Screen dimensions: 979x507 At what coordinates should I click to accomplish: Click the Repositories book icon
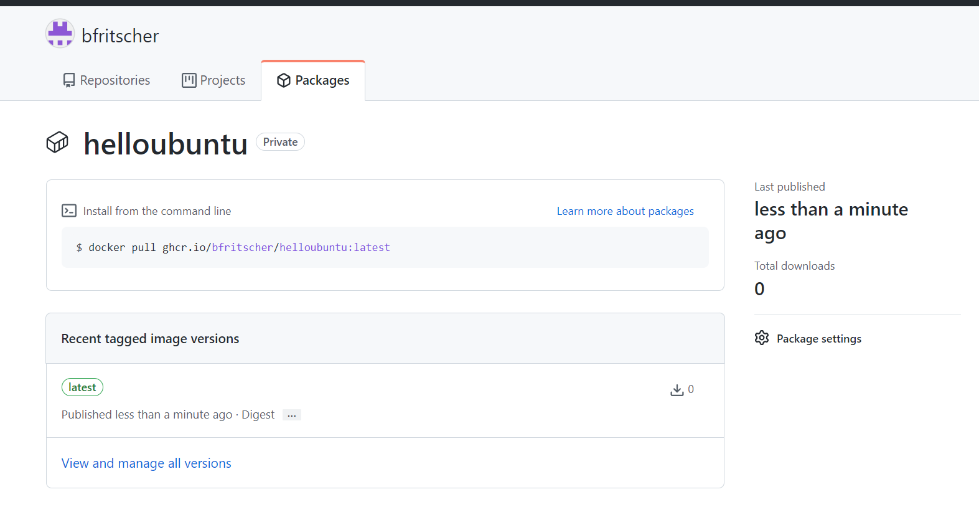tap(69, 80)
